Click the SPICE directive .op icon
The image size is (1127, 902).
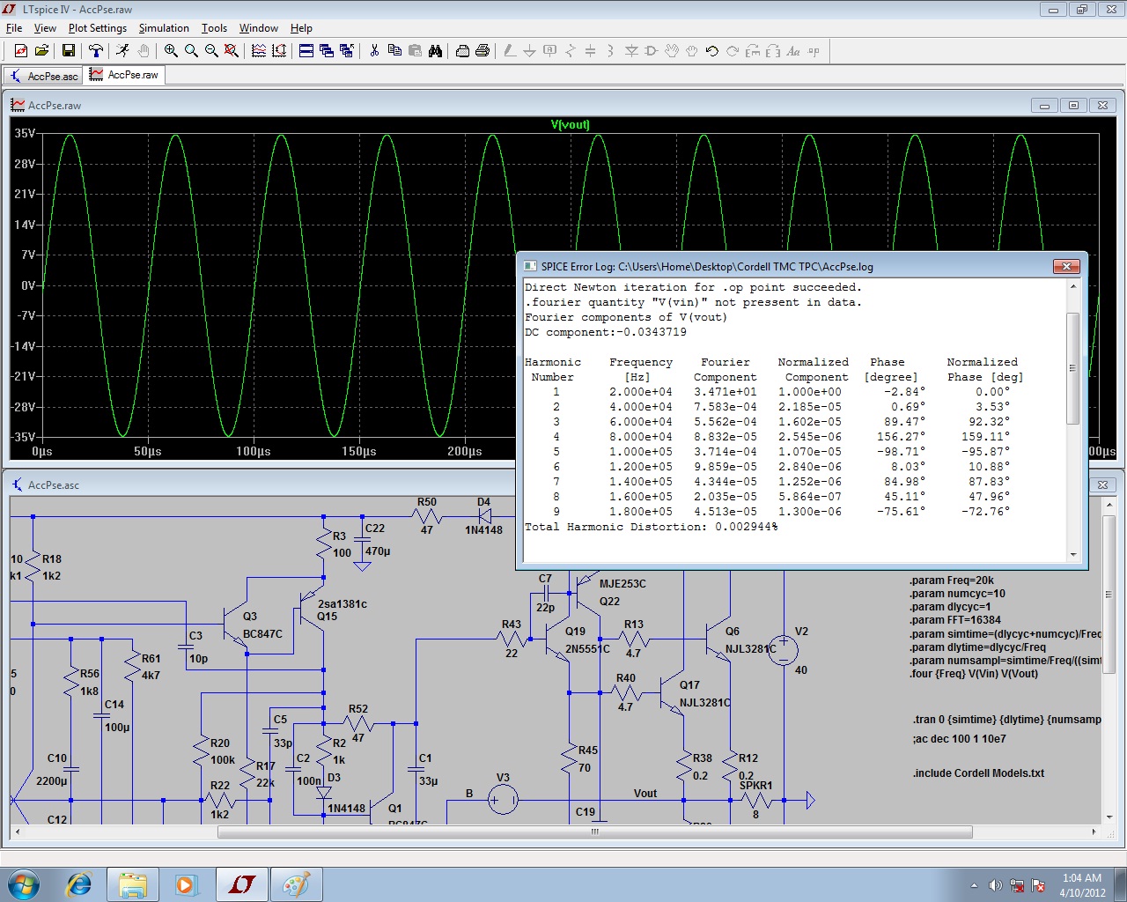[x=814, y=51]
